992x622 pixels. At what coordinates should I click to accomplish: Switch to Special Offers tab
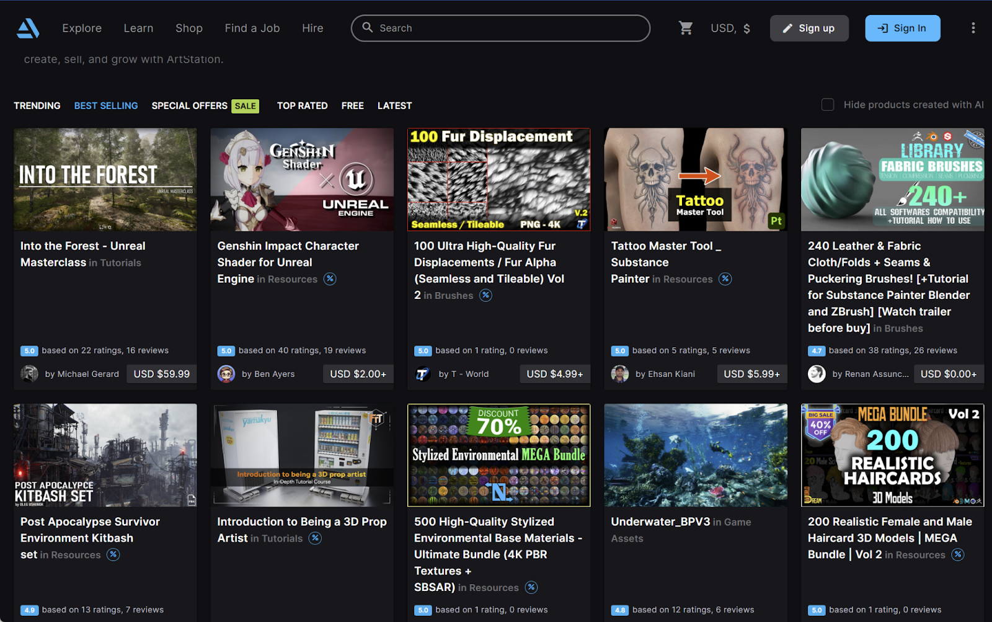coord(205,105)
